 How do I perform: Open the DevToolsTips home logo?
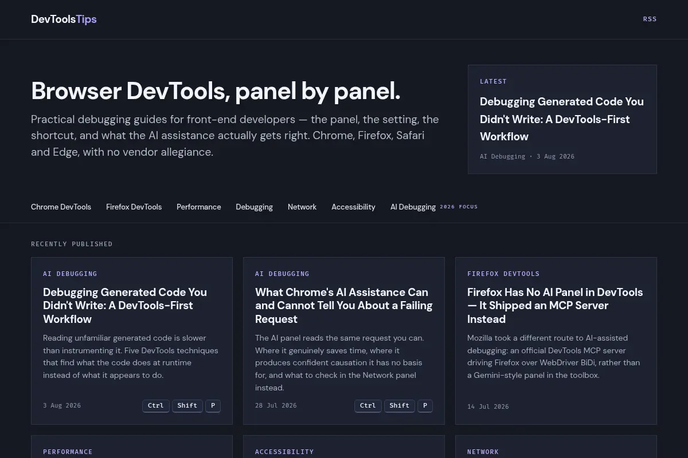click(x=64, y=19)
